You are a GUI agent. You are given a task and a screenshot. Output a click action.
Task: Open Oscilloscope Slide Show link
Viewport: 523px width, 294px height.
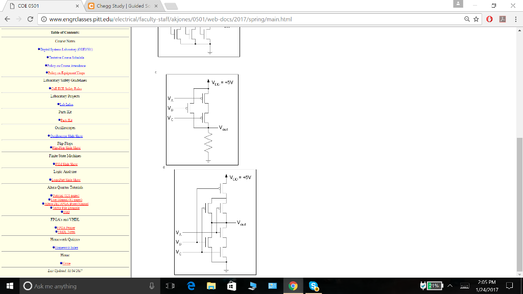coord(66,136)
